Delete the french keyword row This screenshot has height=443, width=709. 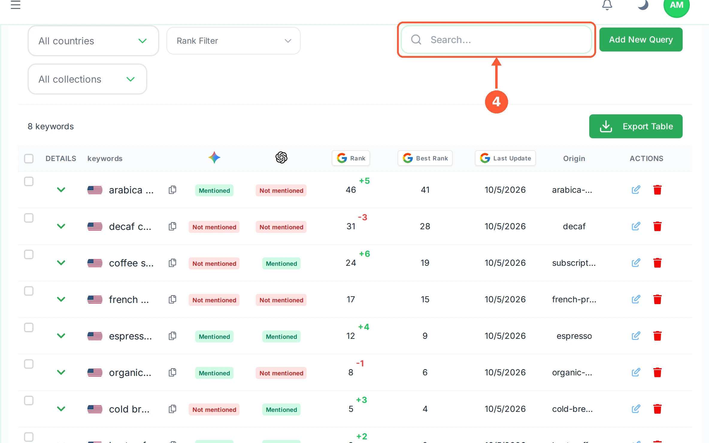[658, 299]
